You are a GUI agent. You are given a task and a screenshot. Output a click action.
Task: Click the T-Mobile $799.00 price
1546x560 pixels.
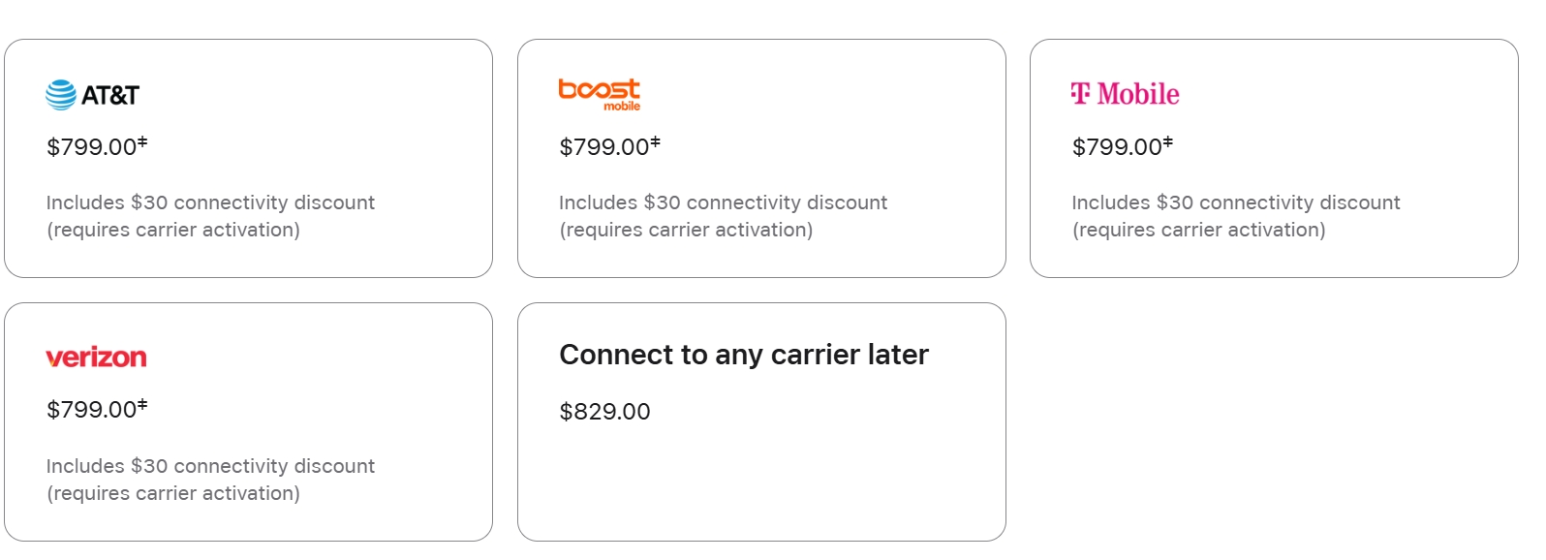(1117, 147)
